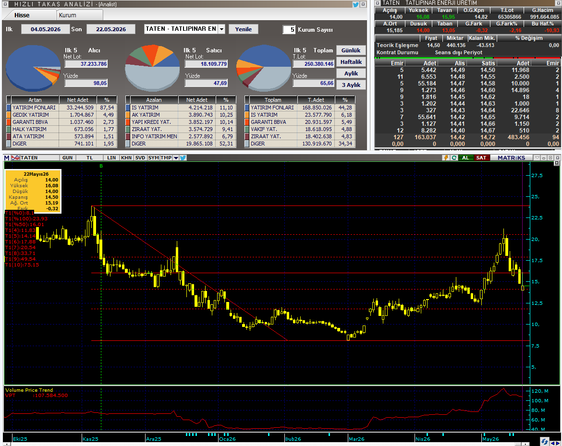
Task: Toggle KHN option in chart toolbar
Action: (x=126, y=158)
